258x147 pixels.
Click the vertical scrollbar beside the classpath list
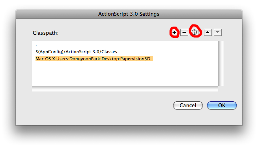click(x=221, y=63)
